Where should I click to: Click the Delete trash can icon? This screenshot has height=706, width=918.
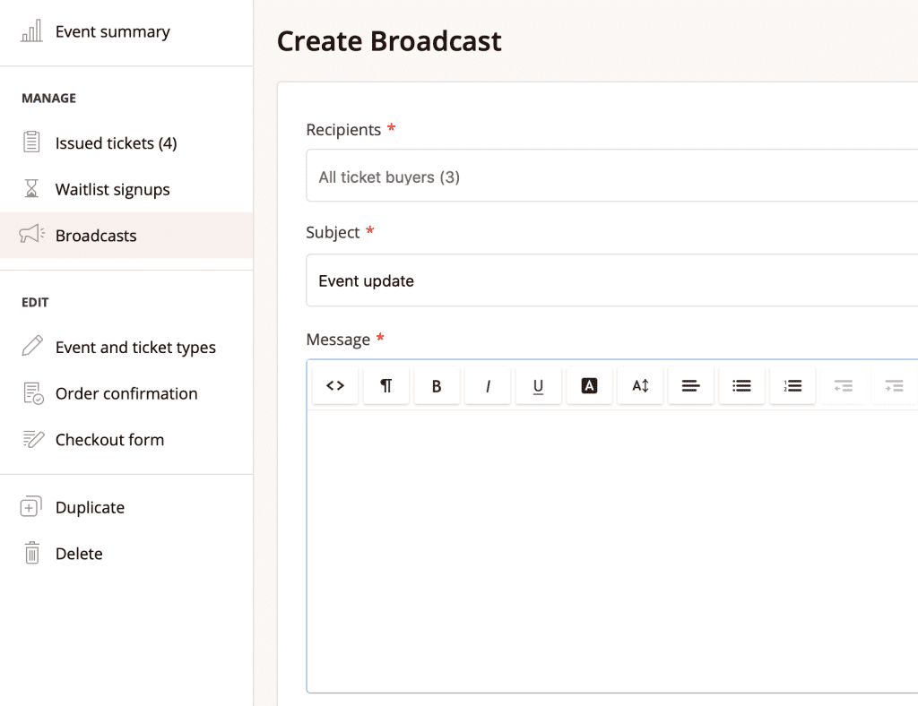(32, 553)
